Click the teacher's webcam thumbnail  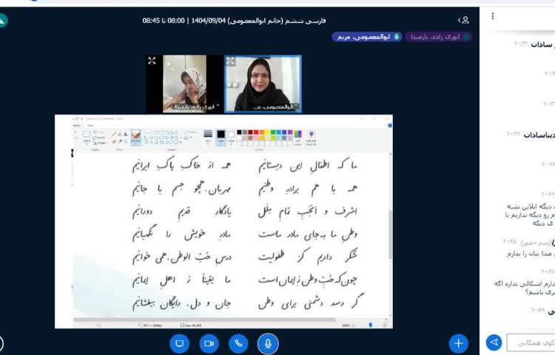coord(263,84)
